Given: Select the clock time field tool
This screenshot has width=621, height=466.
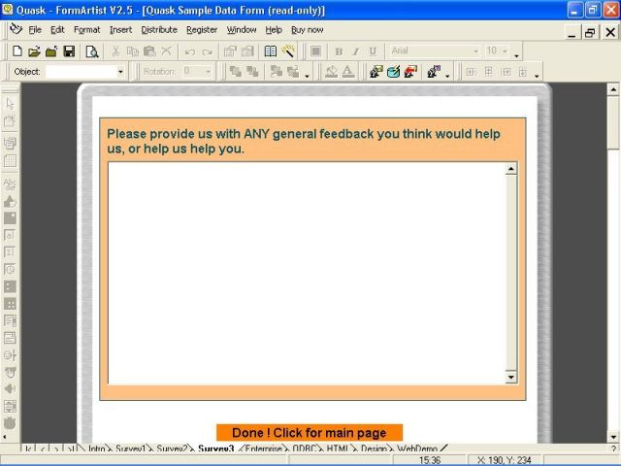Looking at the screenshot, I should pyautogui.click(x=10, y=270).
